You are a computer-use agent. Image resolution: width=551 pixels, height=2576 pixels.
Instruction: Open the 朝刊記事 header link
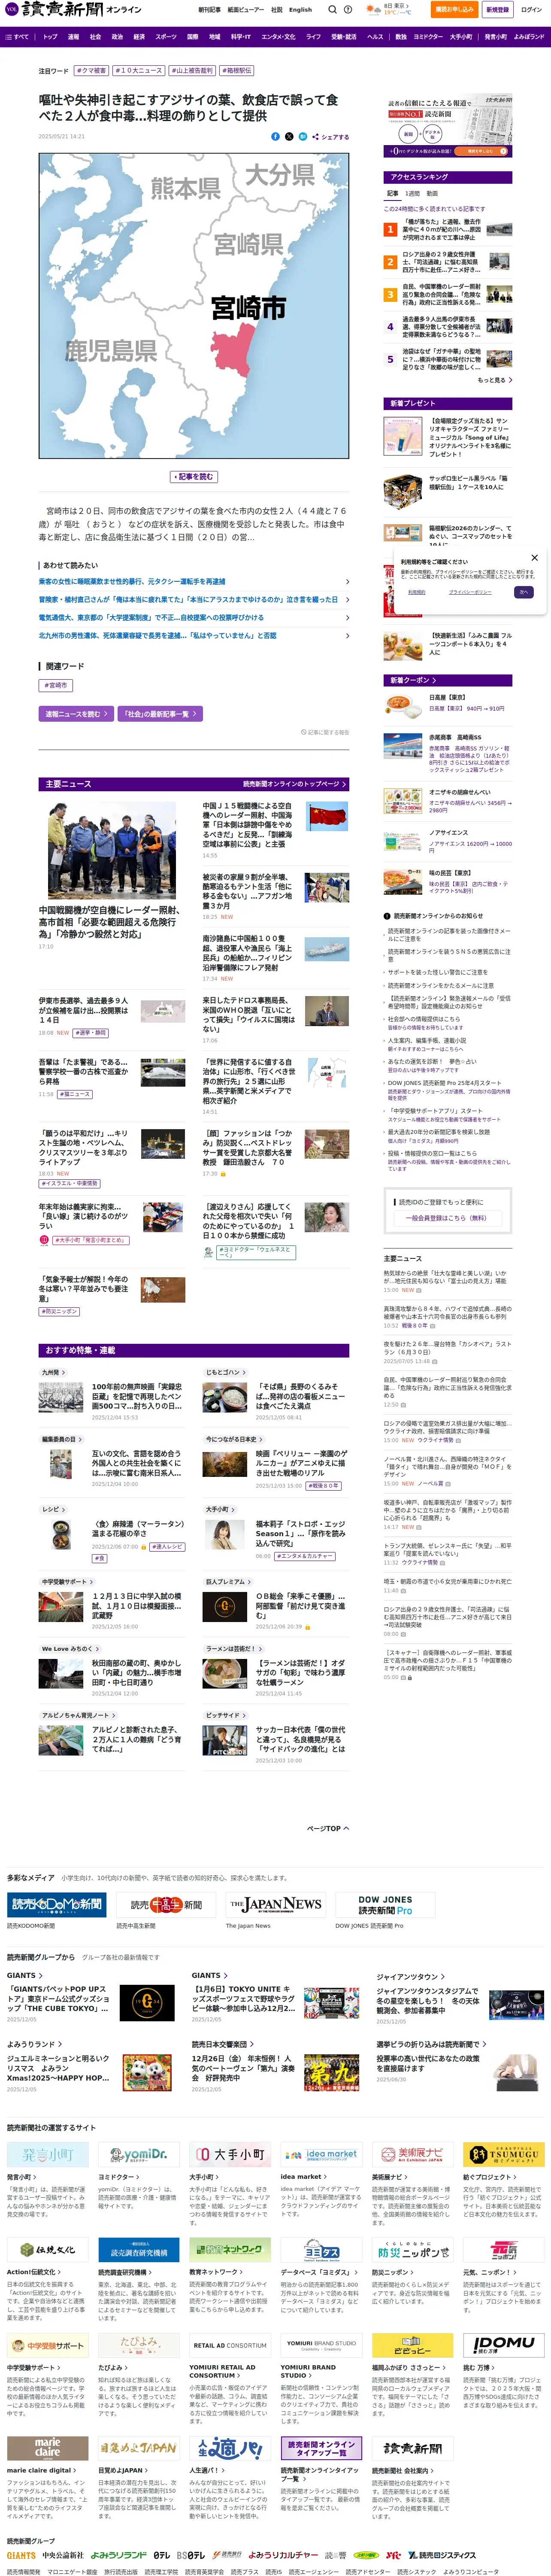click(x=209, y=10)
